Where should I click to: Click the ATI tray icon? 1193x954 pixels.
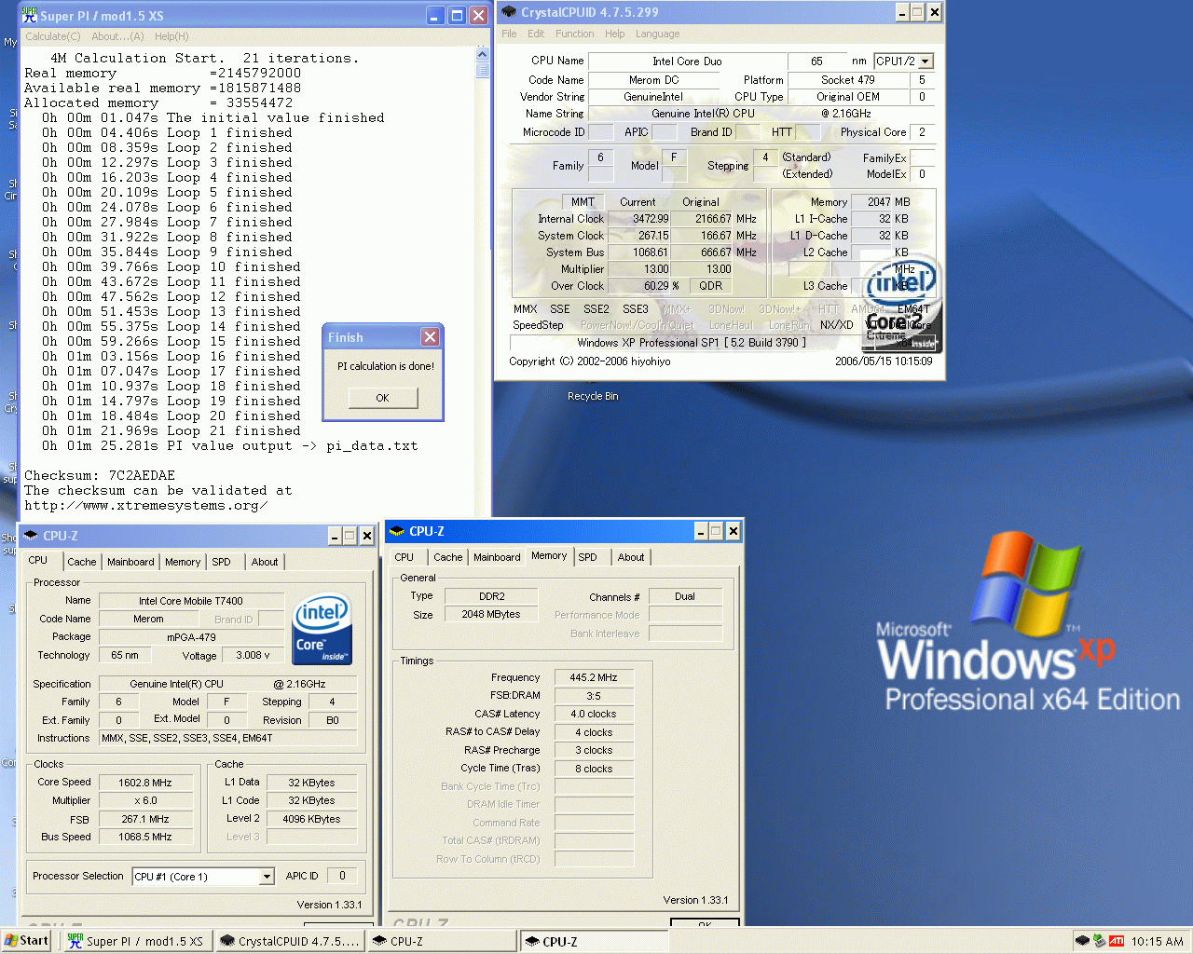pos(1116,941)
